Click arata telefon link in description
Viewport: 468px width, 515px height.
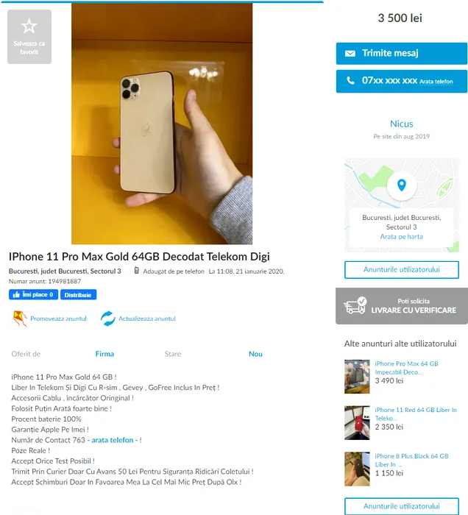(113, 440)
